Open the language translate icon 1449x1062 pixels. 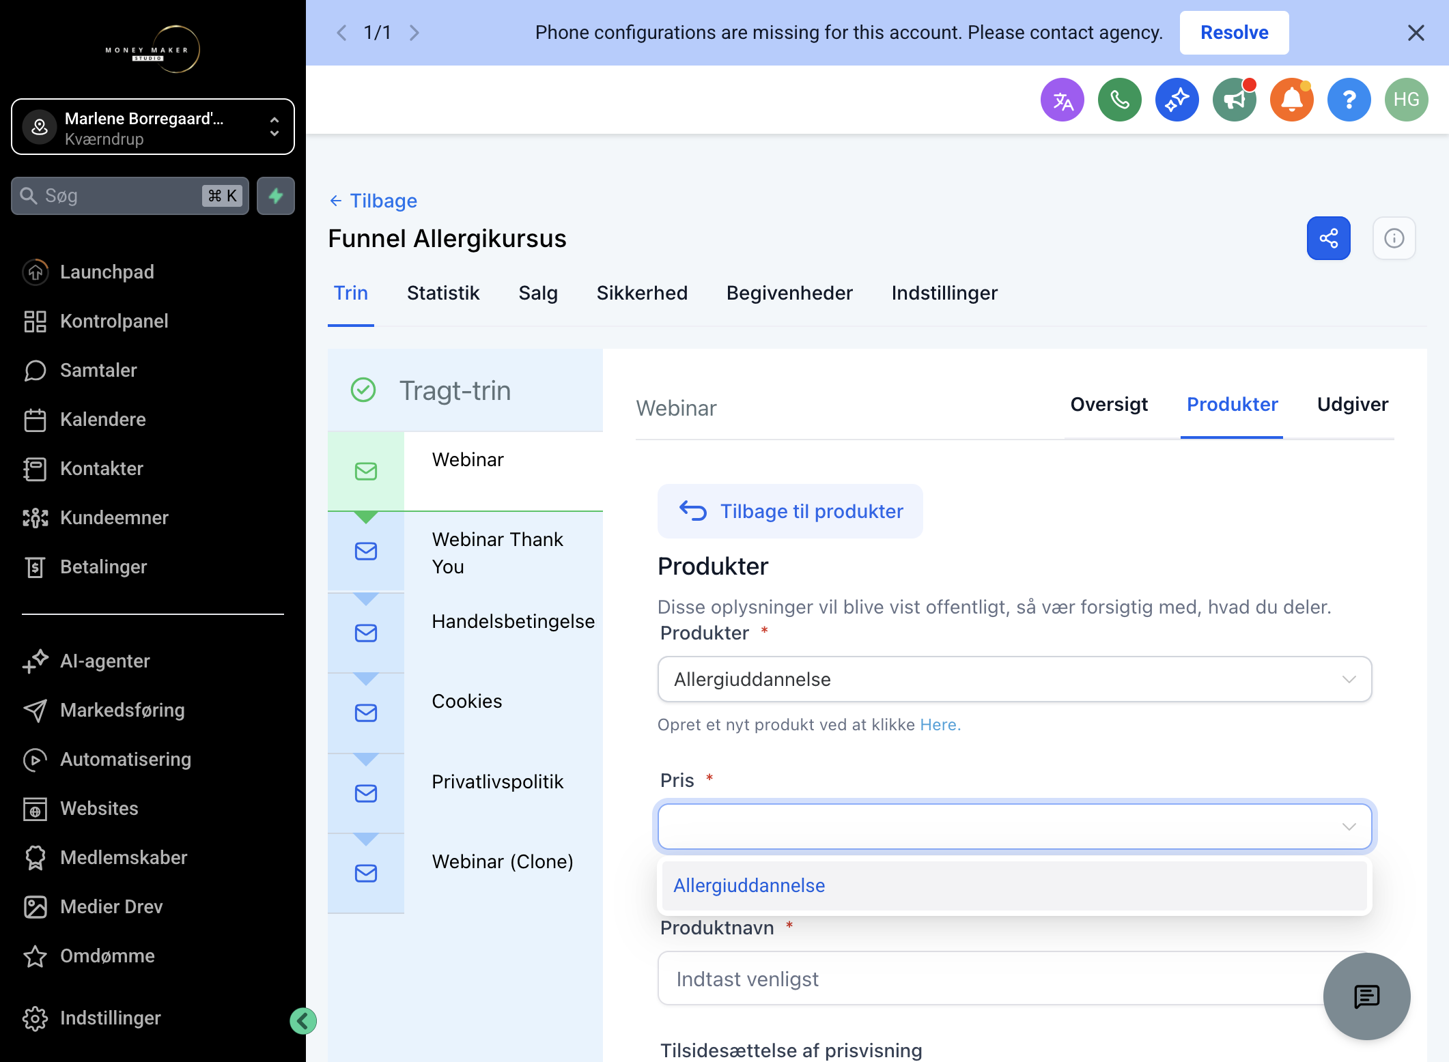(x=1062, y=100)
